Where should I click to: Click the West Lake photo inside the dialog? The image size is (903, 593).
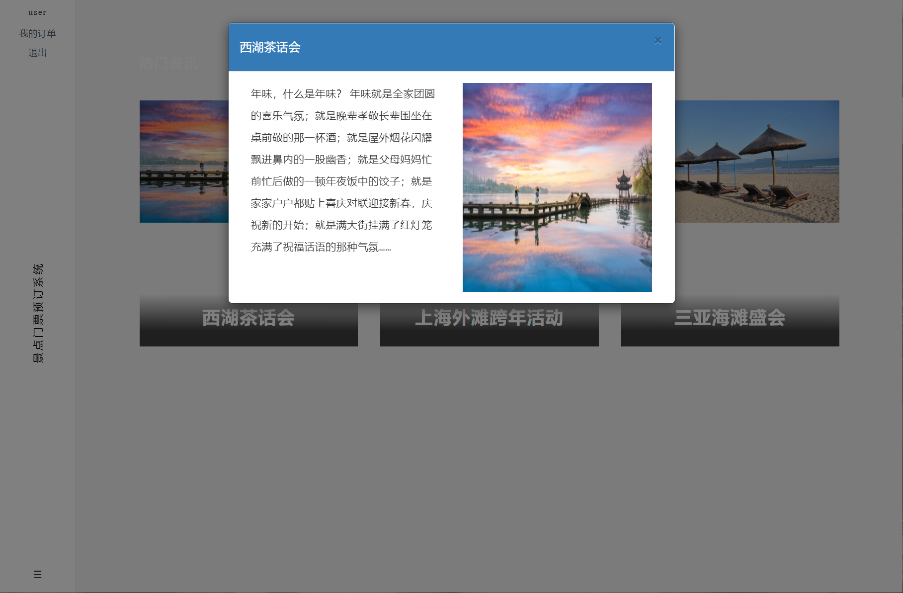click(557, 186)
